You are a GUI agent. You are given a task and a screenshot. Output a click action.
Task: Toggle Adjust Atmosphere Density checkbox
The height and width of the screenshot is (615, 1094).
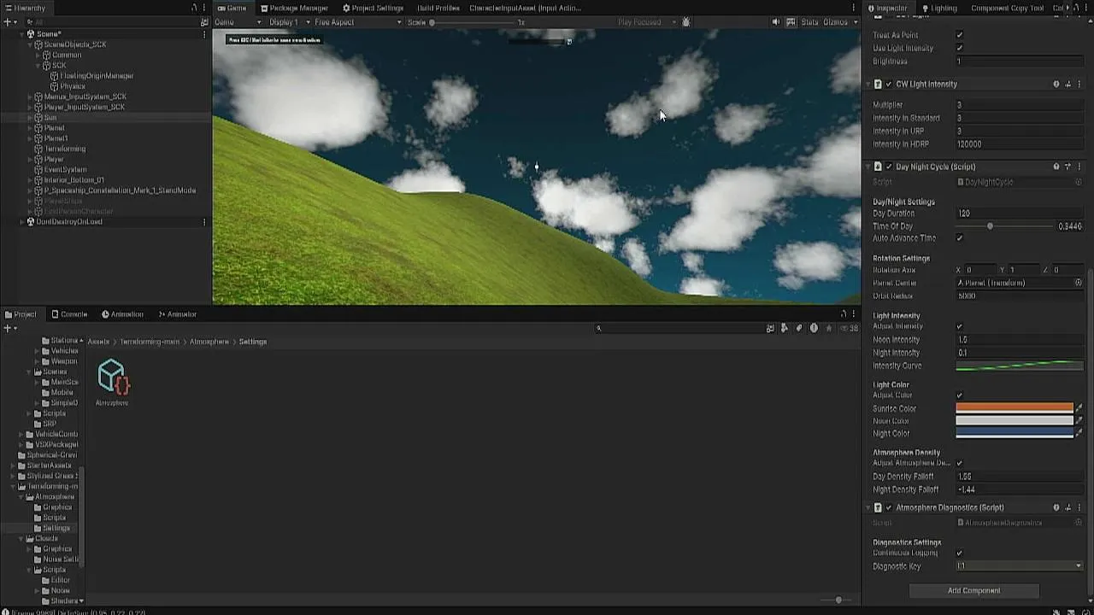[960, 463]
